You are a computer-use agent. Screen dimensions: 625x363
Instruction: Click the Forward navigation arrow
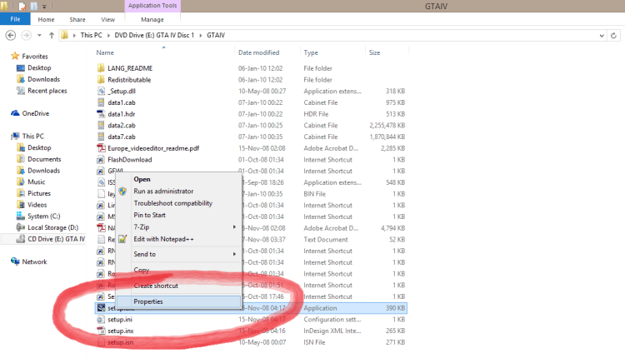pos(27,36)
